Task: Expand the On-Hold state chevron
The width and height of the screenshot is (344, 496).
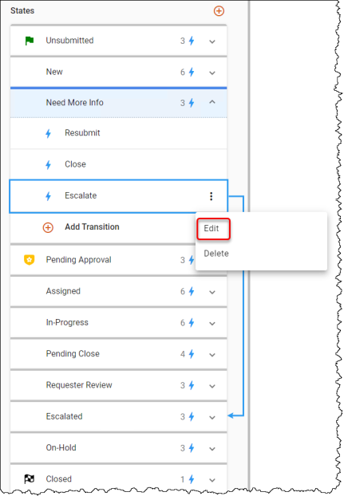Action: 212,448
